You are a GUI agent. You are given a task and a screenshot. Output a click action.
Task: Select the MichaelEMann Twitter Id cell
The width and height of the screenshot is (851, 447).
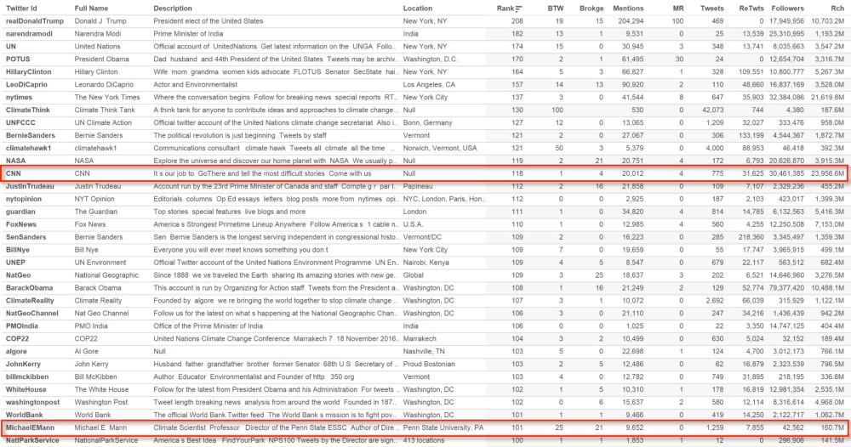click(x=30, y=427)
